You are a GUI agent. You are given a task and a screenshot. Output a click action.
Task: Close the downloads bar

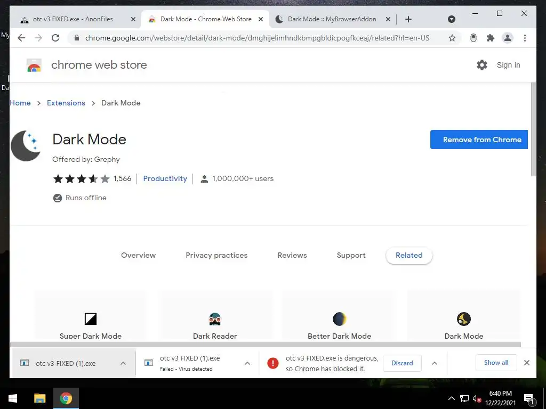point(527,363)
